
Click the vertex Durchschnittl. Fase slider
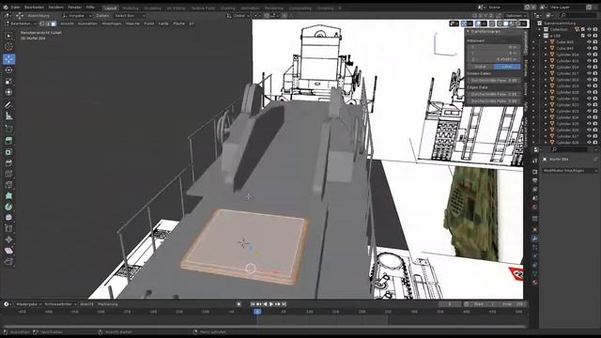click(494, 81)
